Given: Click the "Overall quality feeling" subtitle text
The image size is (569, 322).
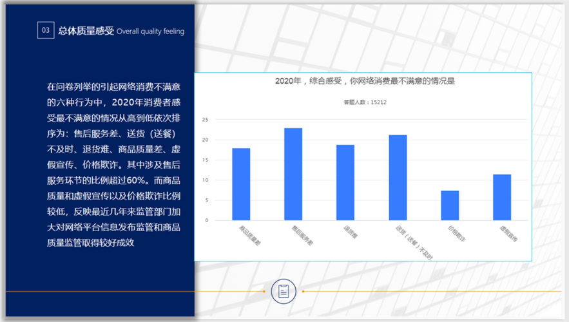Looking at the screenshot, I should tap(150, 31).
